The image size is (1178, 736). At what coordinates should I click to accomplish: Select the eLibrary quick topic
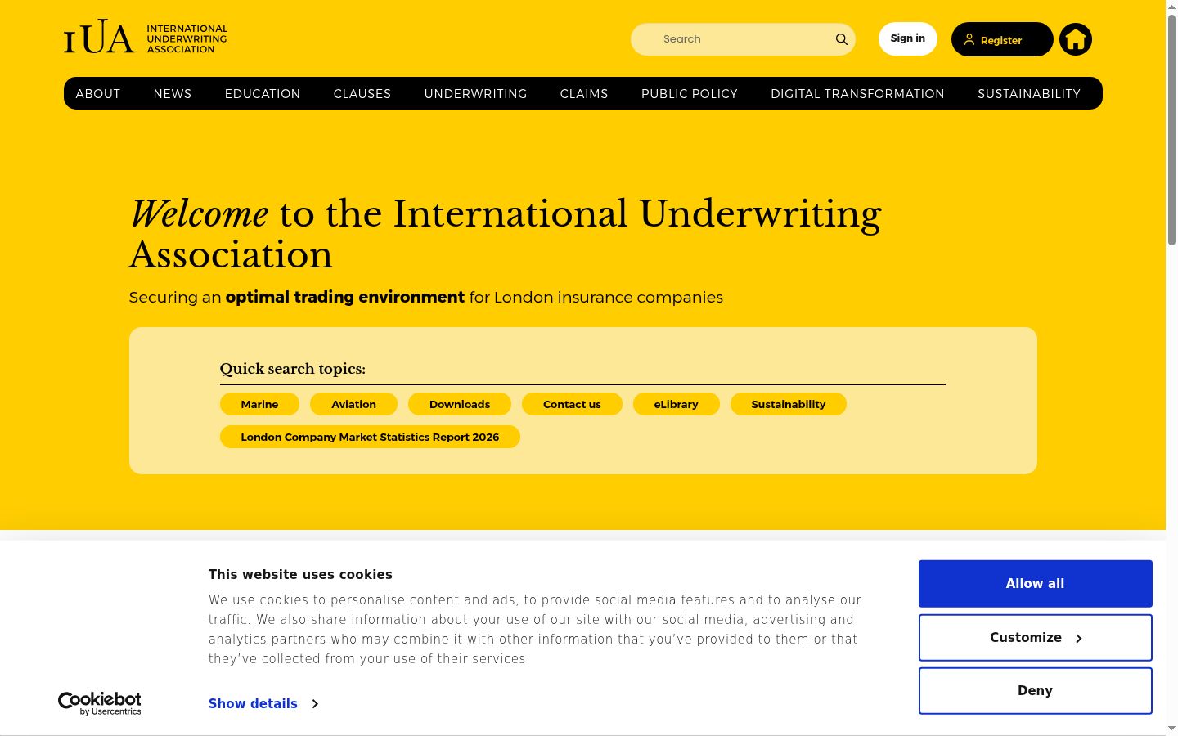pyautogui.click(x=676, y=404)
